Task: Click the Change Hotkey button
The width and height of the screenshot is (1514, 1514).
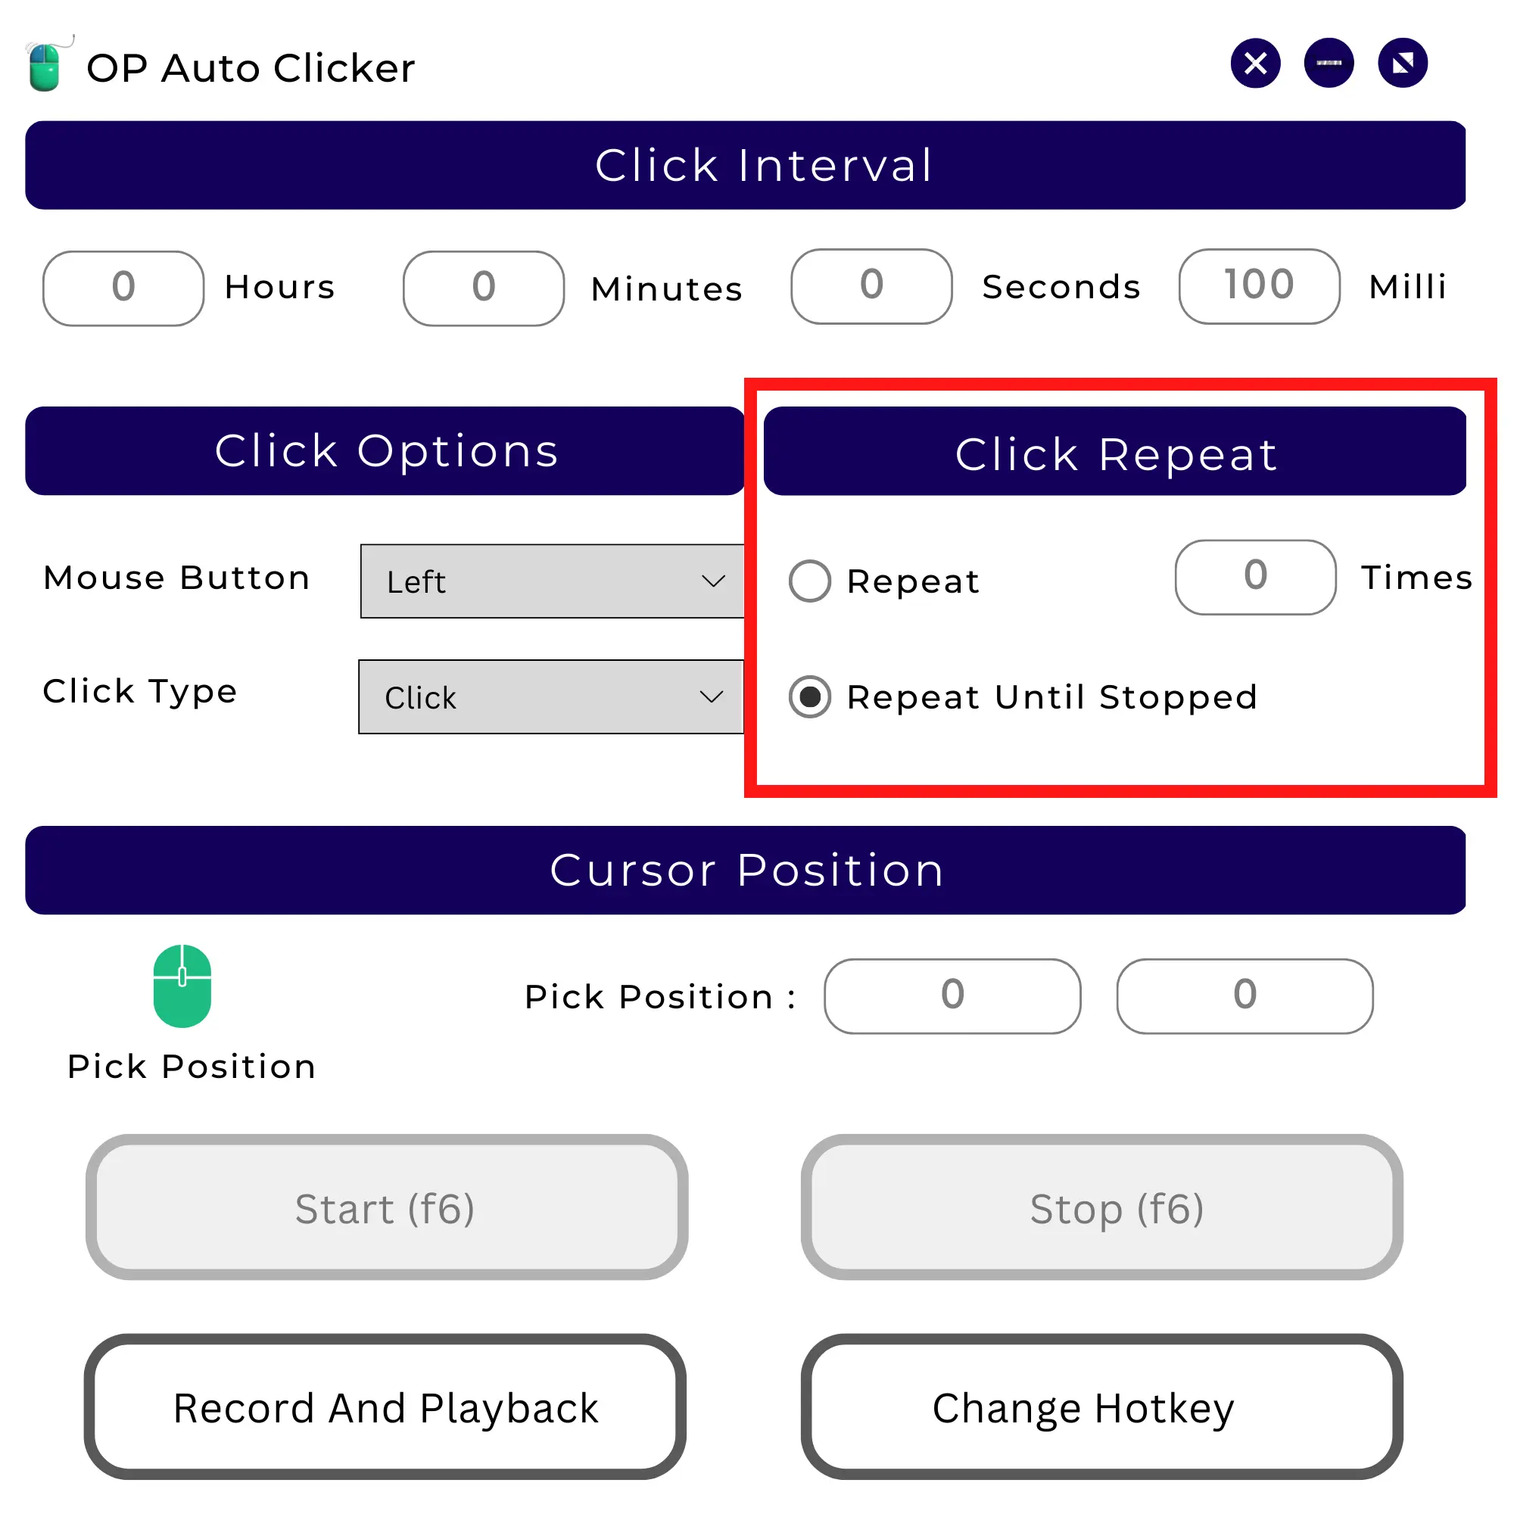Action: click(x=1101, y=1407)
